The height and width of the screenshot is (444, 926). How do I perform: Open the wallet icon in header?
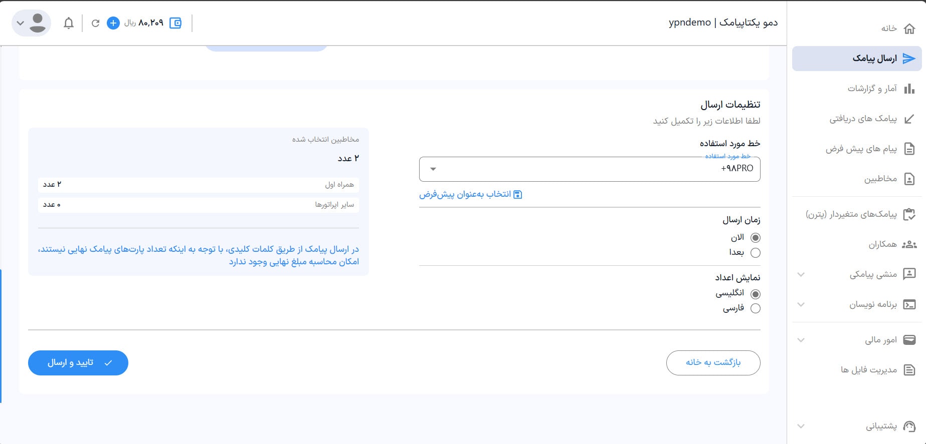(175, 23)
